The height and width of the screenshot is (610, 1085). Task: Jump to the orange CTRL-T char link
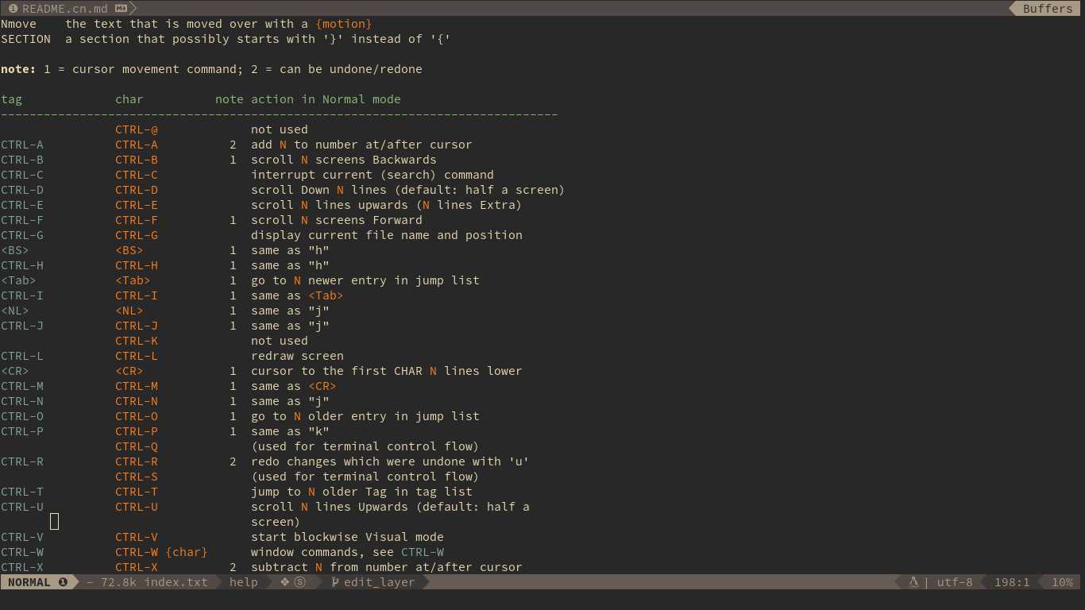point(137,492)
